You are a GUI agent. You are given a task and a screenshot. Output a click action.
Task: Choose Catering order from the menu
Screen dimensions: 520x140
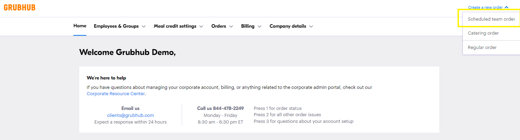tap(483, 33)
